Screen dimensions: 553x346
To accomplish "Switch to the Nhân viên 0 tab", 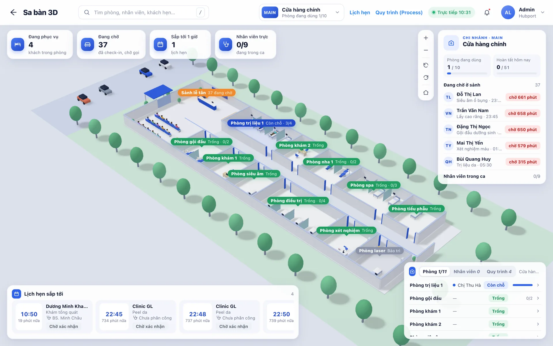I will click(x=467, y=272).
